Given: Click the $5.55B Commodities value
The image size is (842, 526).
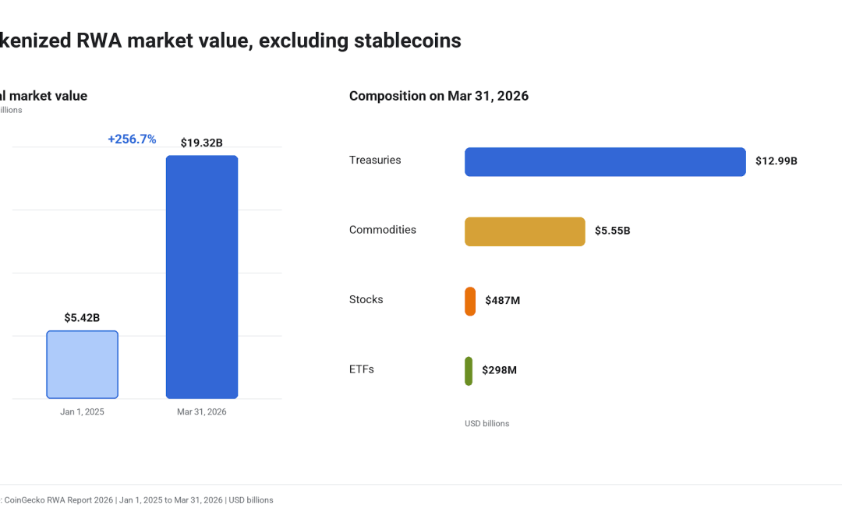Looking at the screenshot, I should coord(612,231).
